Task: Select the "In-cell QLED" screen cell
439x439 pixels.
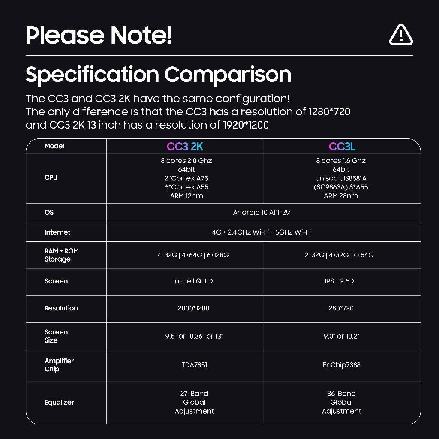Action: click(193, 281)
